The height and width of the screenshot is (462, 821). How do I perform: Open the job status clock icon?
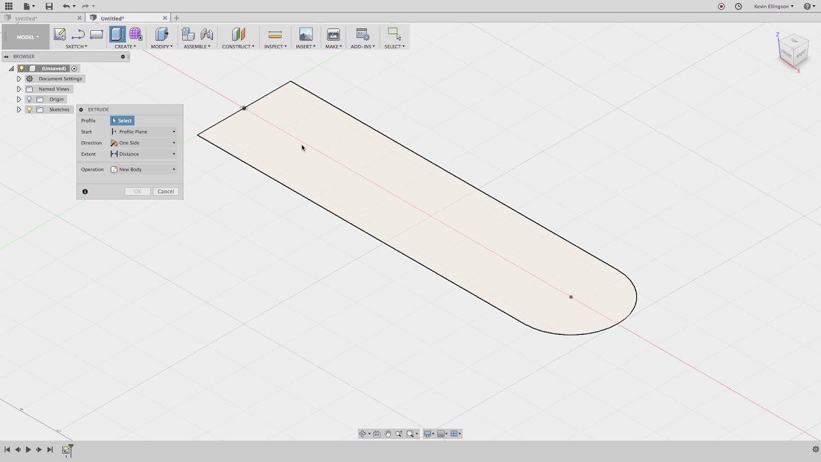click(738, 6)
